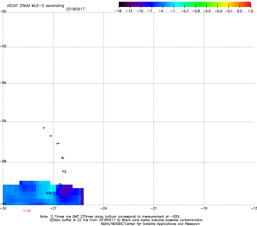Click the plot title "ASCAT 25KM MLE-3 ascending"

[35, 6]
